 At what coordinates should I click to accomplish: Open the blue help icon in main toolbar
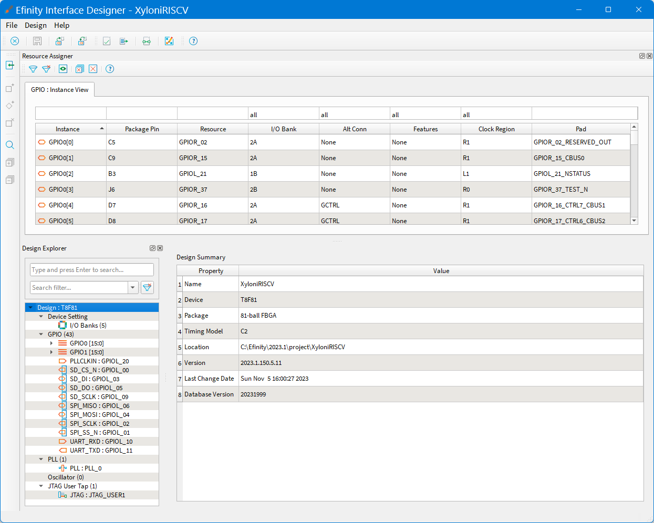193,41
